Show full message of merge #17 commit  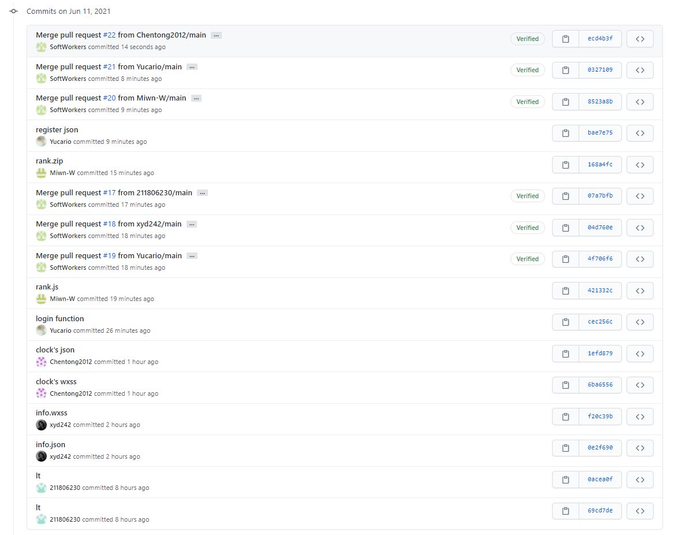(x=202, y=193)
